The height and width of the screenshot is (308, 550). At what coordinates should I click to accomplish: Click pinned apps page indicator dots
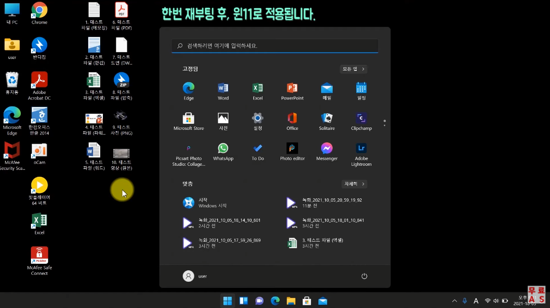click(384, 123)
